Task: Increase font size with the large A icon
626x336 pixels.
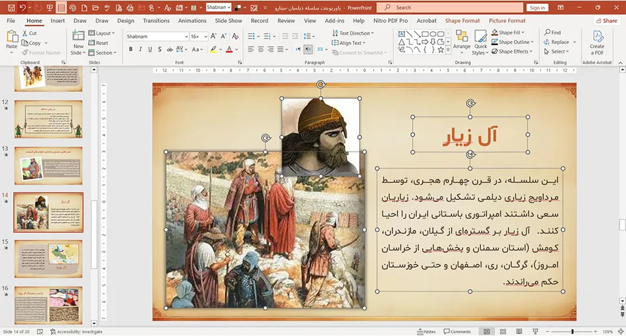Action: click(x=214, y=36)
